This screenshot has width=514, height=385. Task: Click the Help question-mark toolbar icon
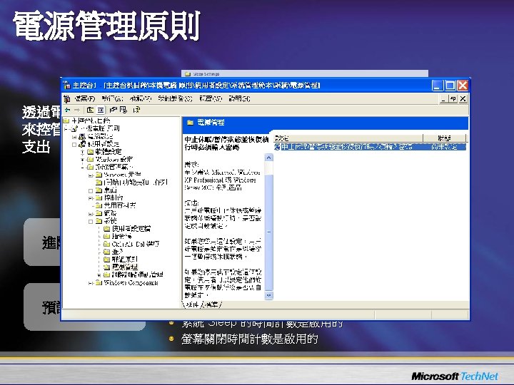click(137, 110)
